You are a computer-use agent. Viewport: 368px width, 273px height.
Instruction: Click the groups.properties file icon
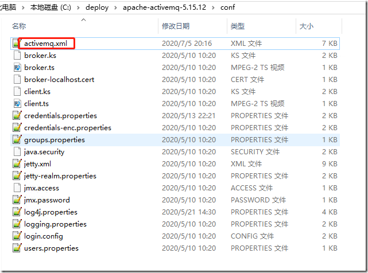[x=17, y=140]
